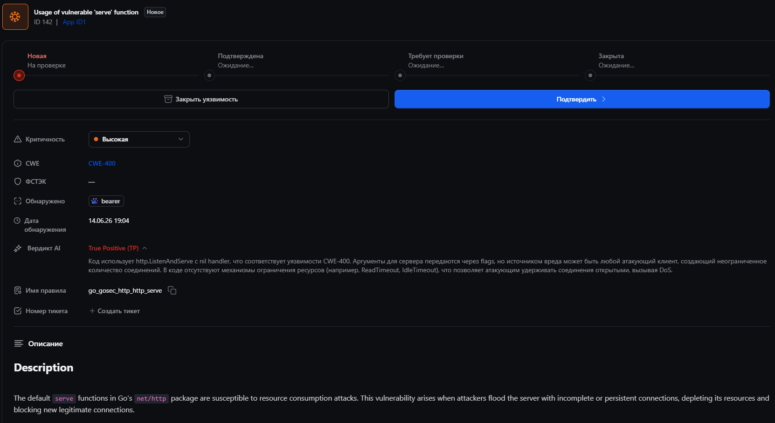Click the Критичность warning triangle icon

[x=18, y=139]
